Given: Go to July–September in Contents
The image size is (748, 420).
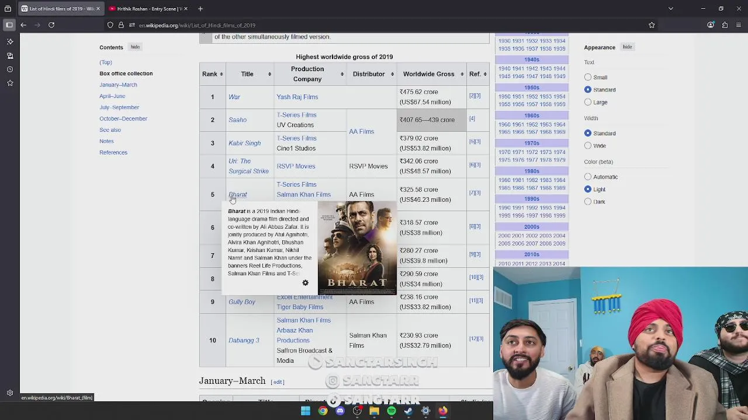Looking at the screenshot, I should [x=119, y=107].
